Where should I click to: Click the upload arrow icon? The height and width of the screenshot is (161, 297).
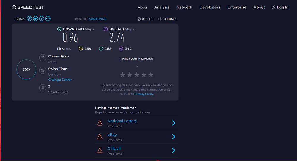(x=106, y=29)
